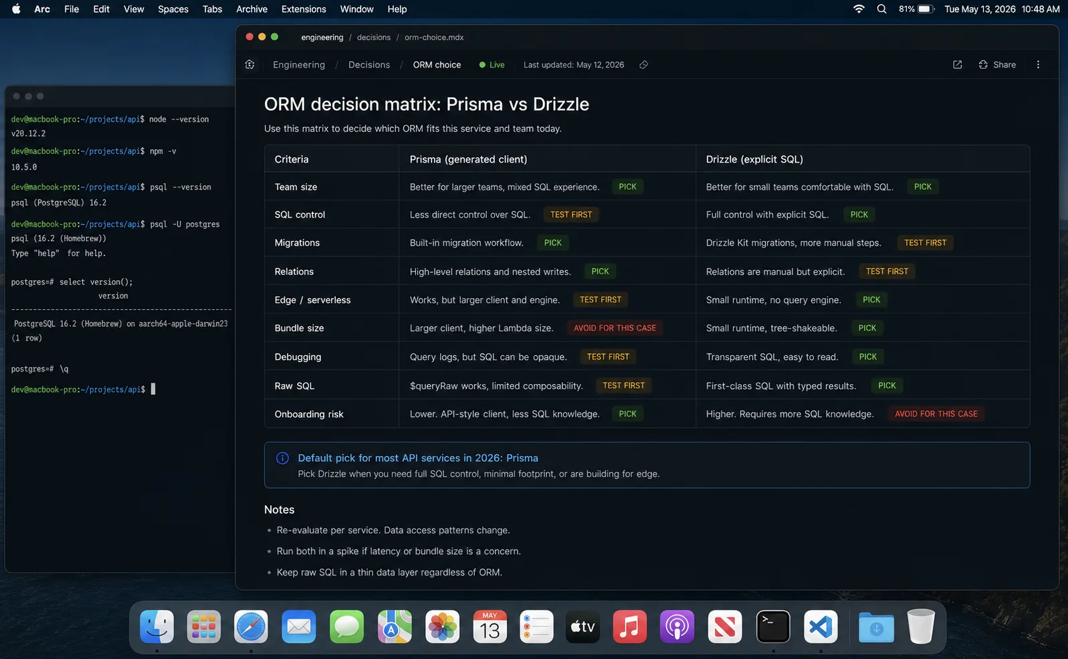
Task: Click the PICK badge in Prisma Team size cell
Action: (x=627, y=187)
